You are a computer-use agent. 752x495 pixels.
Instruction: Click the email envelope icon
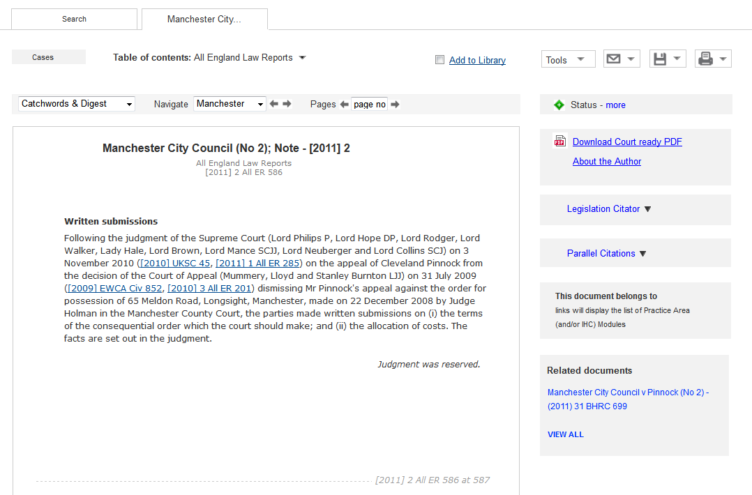[x=613, y=59]
